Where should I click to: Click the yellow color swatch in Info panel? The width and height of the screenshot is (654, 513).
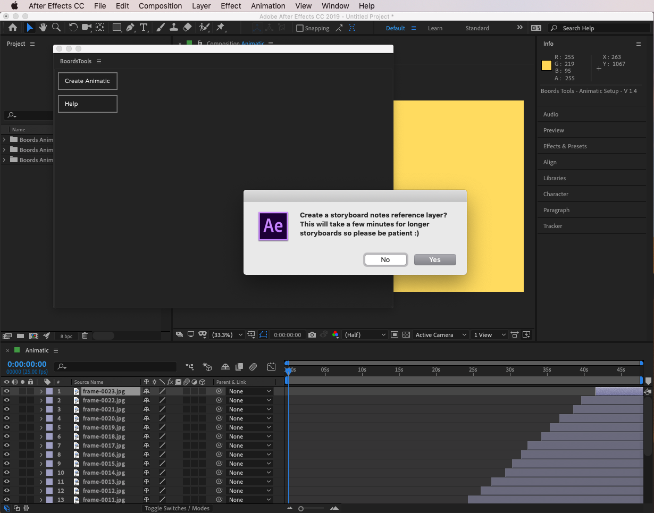[547, 66]
